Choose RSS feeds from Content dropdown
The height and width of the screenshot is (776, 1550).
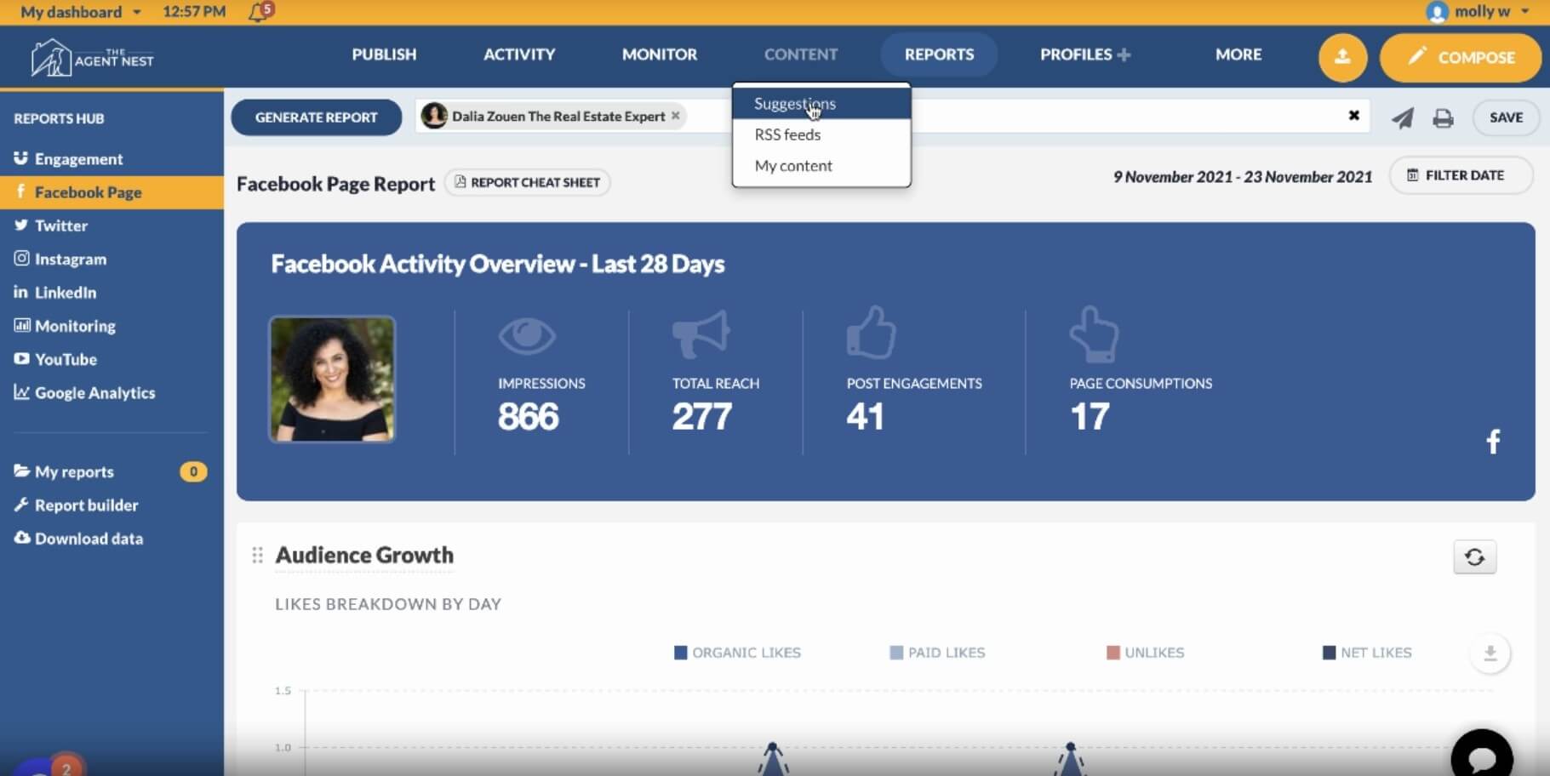[821, 134]
